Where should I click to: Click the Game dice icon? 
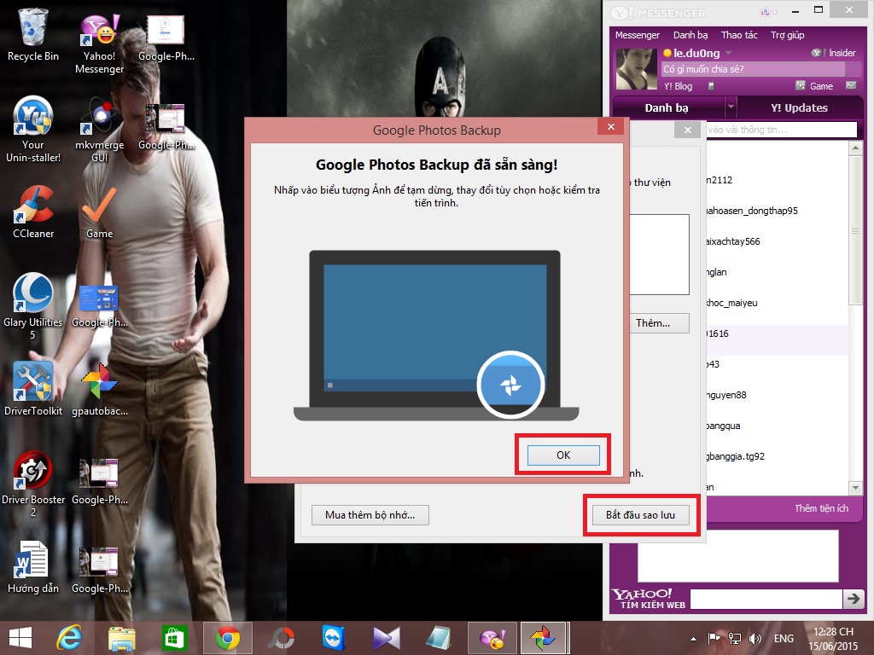coord(801,86)
